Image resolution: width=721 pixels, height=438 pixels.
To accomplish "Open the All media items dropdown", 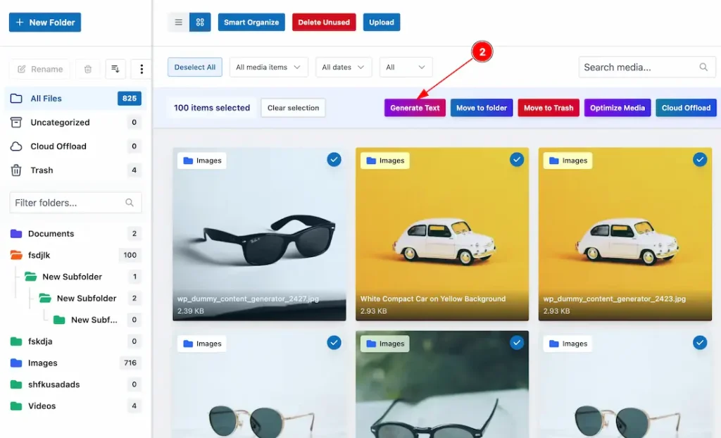I will (x=268, y=67).
